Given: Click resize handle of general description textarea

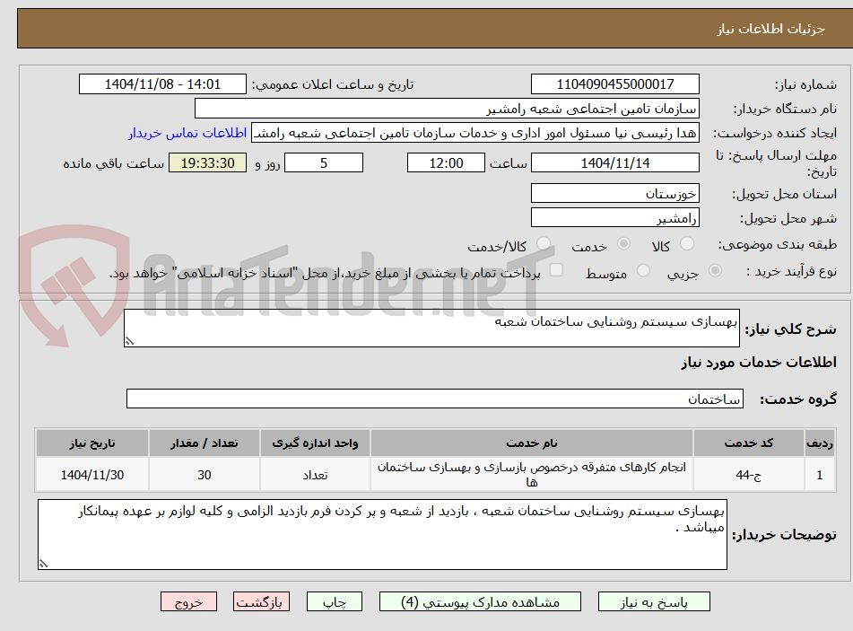Looking at the screenshot, I should (x=129, y=342).
